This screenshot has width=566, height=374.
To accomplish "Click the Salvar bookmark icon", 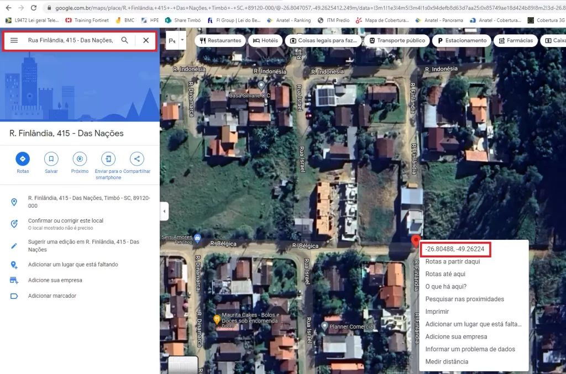I will pyautogui.click(x=51, y=159).
